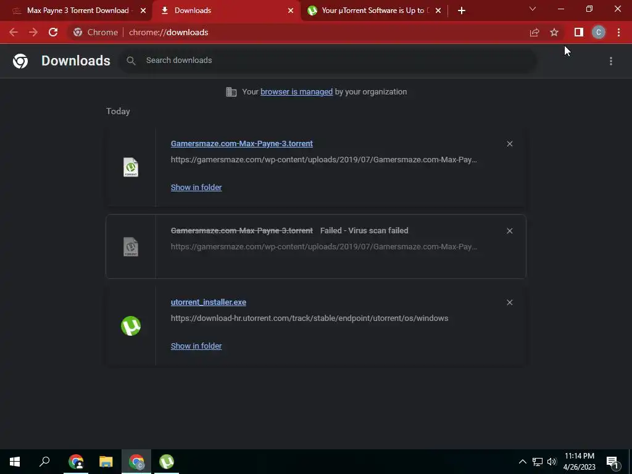
Task: Click the chrome://downloads address bar
Action: click(x=168, y=32)
